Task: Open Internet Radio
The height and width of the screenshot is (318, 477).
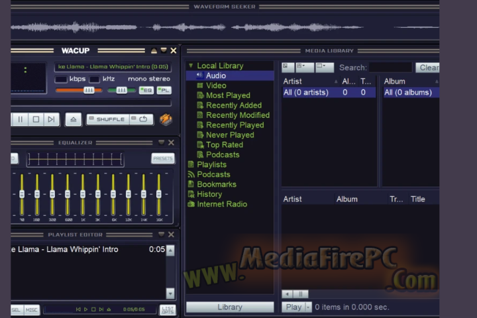Action: [x=222, y=204]
